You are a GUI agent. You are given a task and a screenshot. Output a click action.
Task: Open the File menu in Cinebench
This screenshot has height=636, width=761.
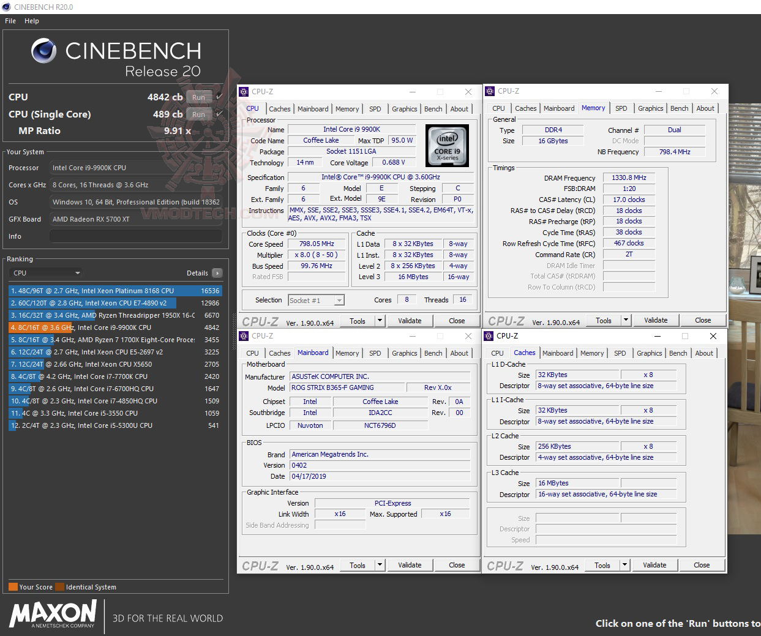(x=10, y=21)
